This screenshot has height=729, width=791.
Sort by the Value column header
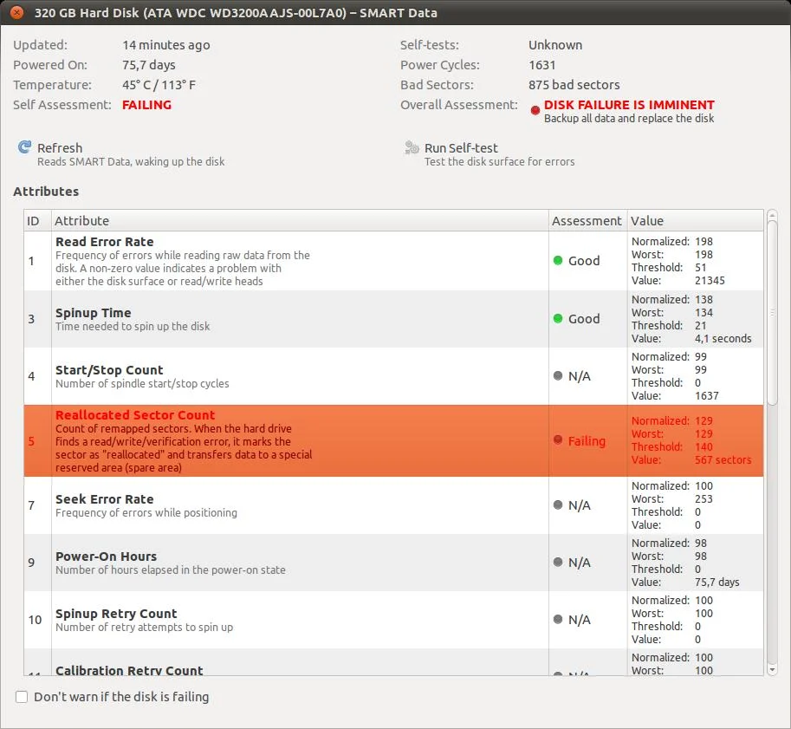click(695, 221)
